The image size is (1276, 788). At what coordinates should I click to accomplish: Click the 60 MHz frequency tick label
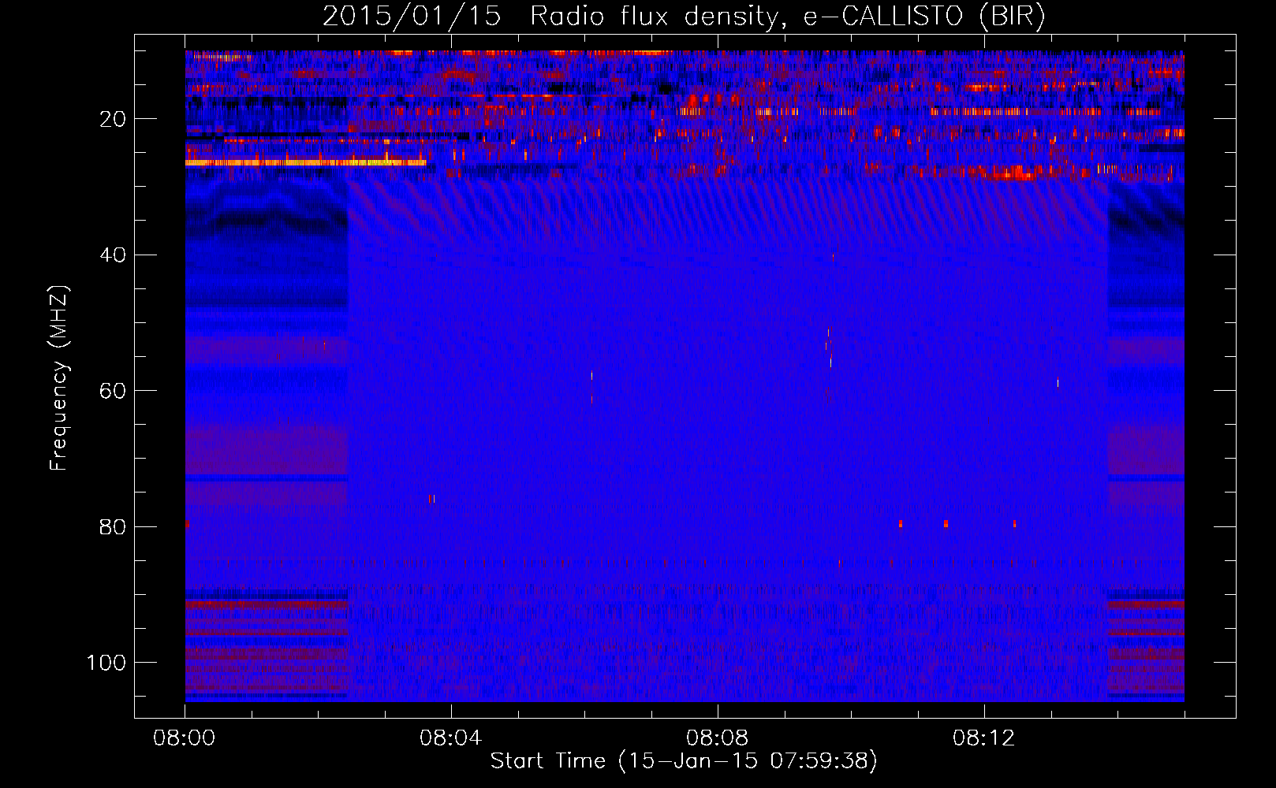click(x=113, y=391)
